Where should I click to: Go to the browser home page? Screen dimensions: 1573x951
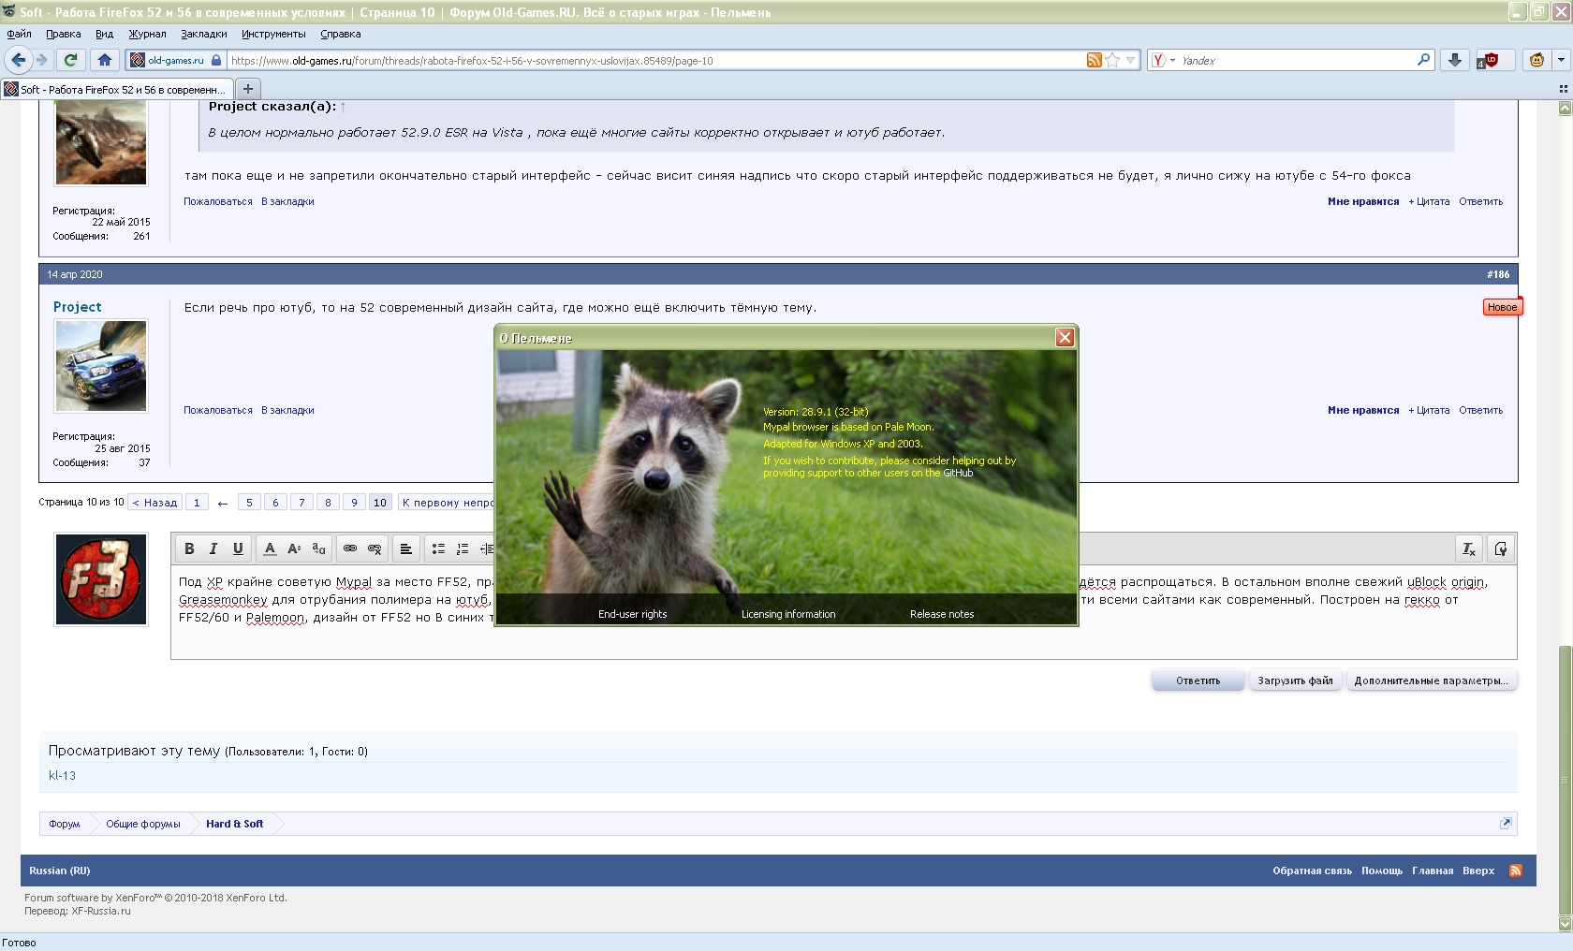click(105, 60)
